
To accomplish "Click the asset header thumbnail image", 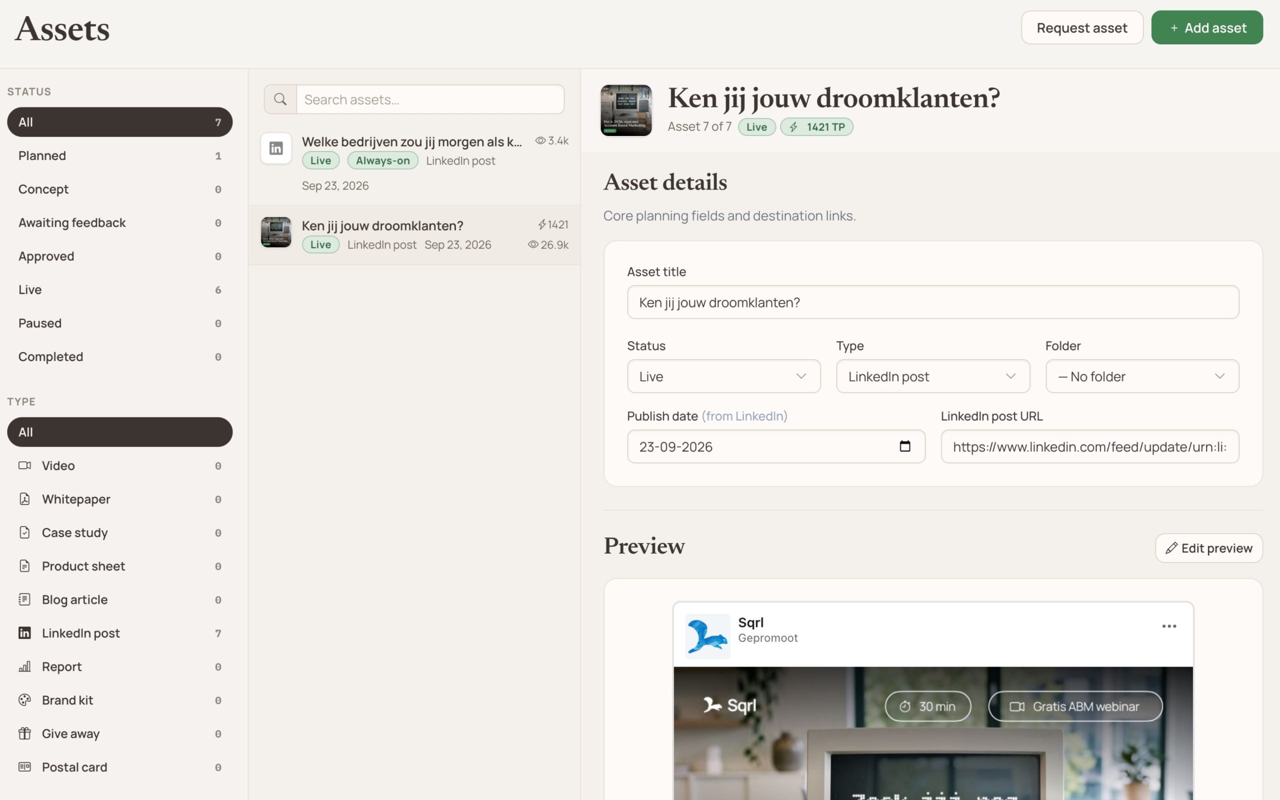I will 625,110.
